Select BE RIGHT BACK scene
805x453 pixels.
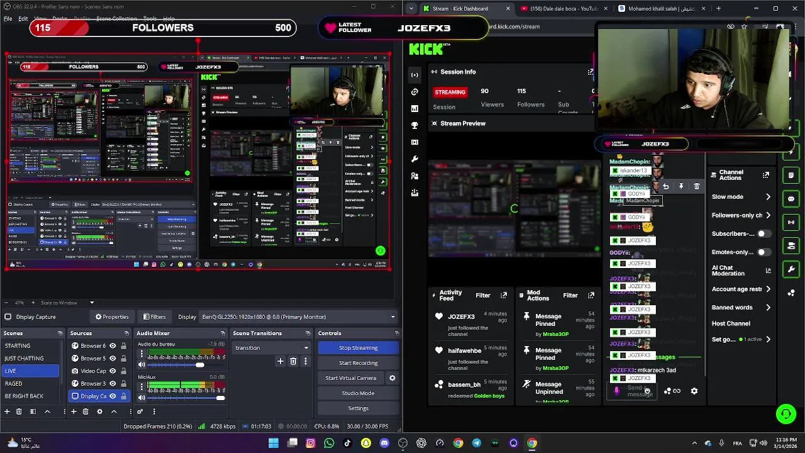pyautogui.click(x=30, y=396)
